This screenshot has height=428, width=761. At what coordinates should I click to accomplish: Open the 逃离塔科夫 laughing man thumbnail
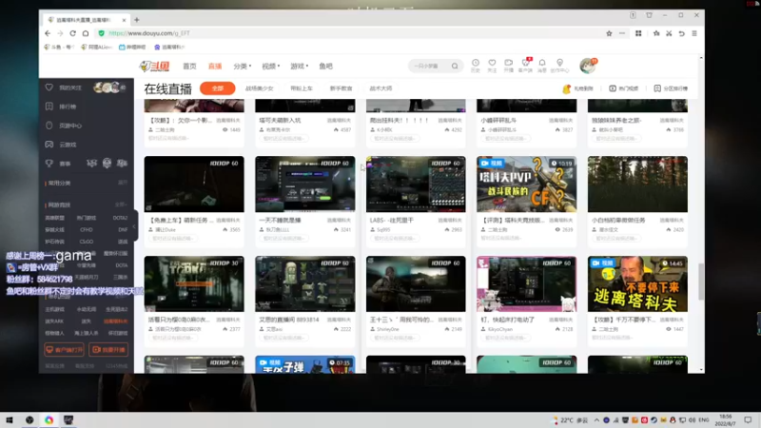pos(637,283)
